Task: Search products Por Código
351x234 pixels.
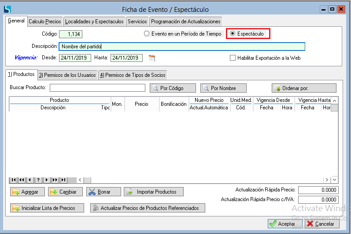Action: click(x=167, y=88)
